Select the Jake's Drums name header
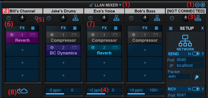The height and width of the screenshot is (98, 208). [x=63, y=11]
